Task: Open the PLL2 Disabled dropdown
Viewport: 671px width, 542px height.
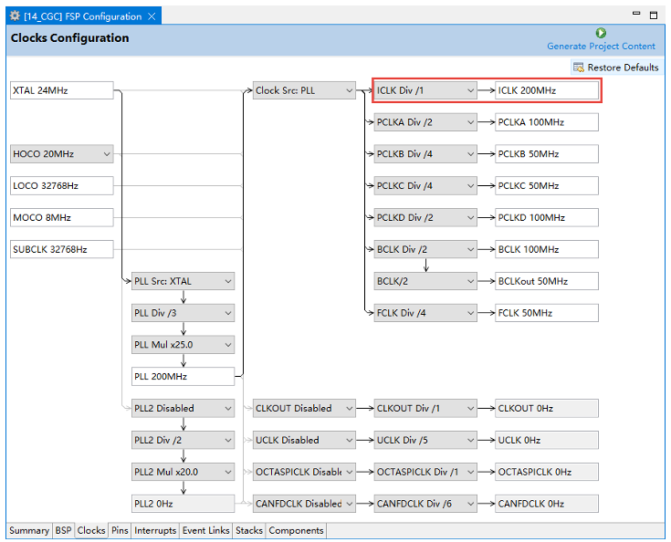Action: pos(183,409)
